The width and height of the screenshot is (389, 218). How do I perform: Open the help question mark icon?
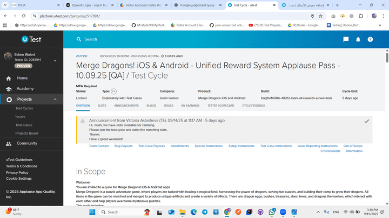point(370,39)
